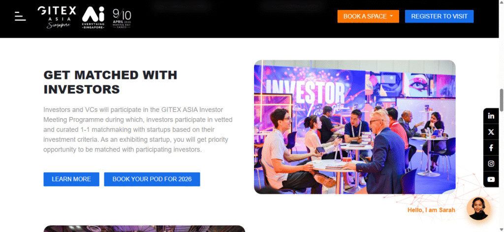This screenshot has width=504, height=232.
Task: Open the YouTube social icon
Action: [x=491, y=180]
